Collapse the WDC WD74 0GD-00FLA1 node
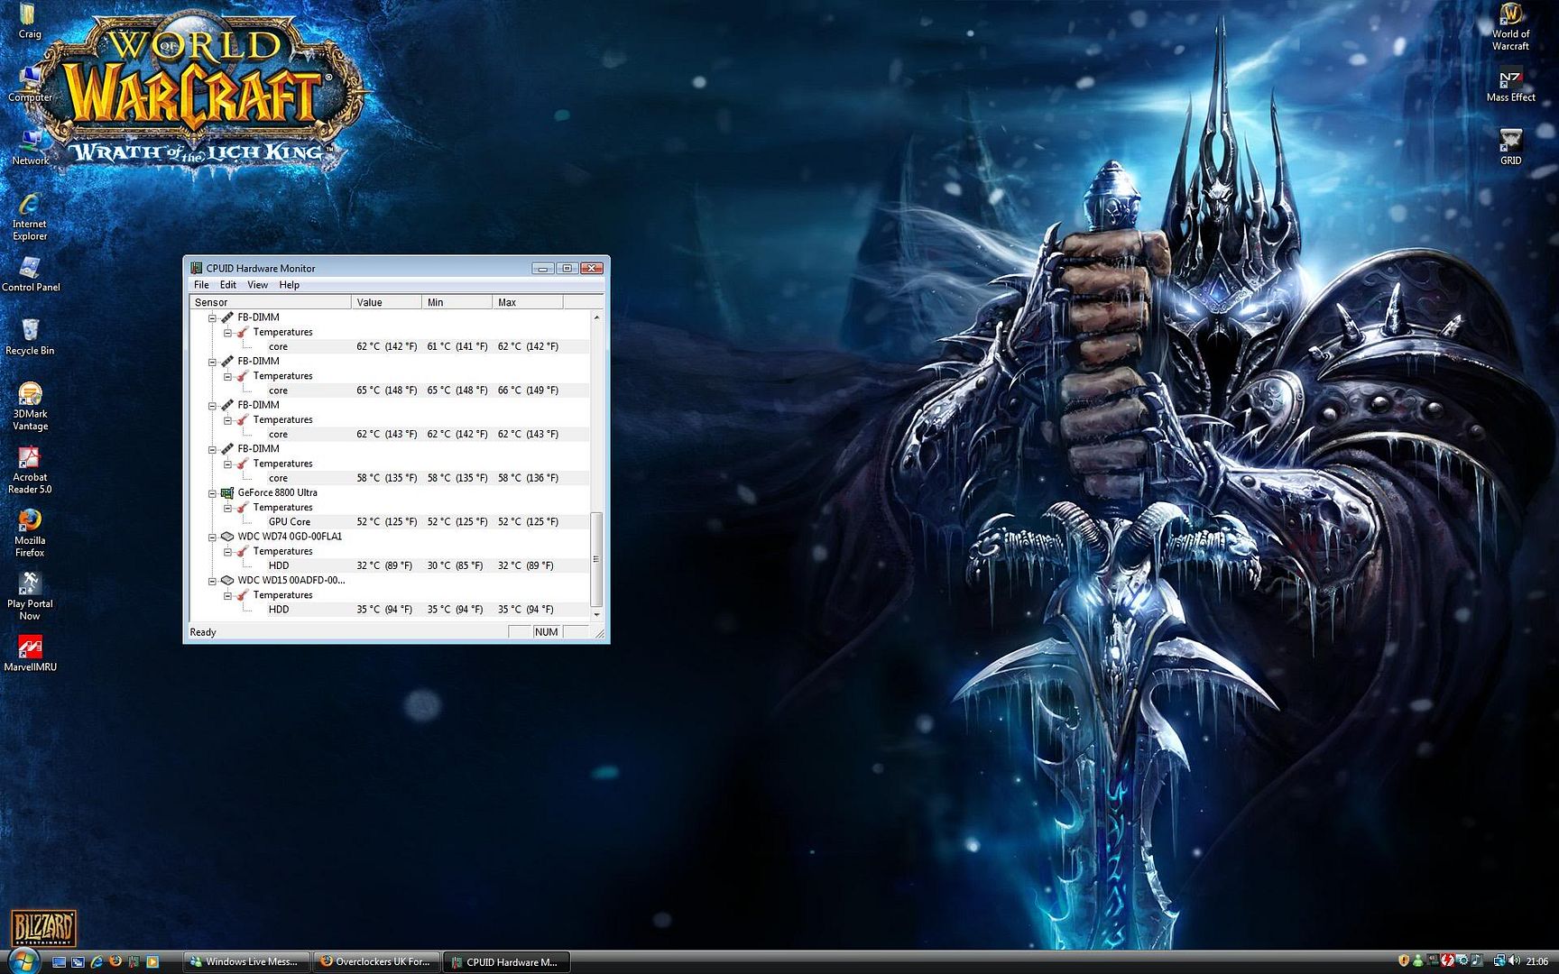This screenshot has height=974, width=1559. [213, 537]
